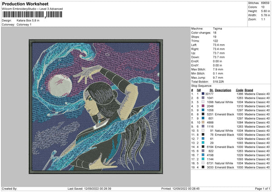
Task: Click the 'Stop Sequence:' label
Action: click(202, 86)
